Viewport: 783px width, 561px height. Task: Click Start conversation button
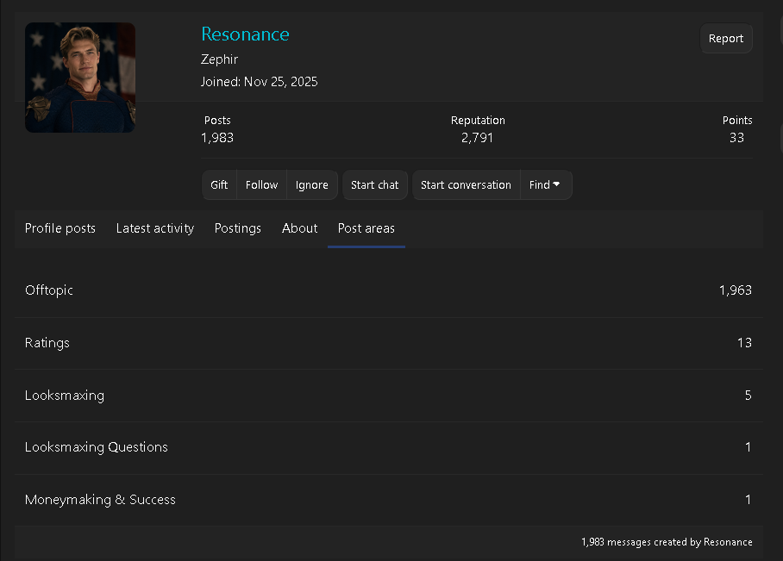pos(466,184)
